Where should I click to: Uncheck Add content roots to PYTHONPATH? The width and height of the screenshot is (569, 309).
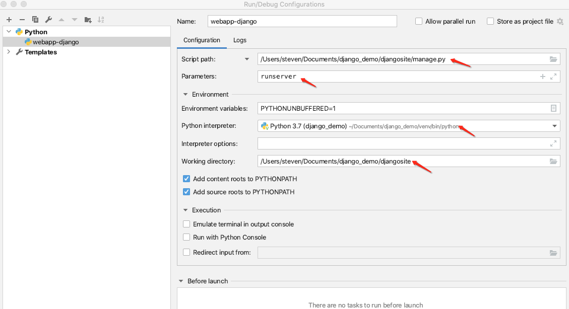(x=186, y=179)
